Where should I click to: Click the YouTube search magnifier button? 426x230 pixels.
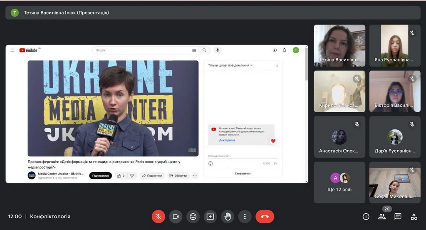click(x=204, y=50)
